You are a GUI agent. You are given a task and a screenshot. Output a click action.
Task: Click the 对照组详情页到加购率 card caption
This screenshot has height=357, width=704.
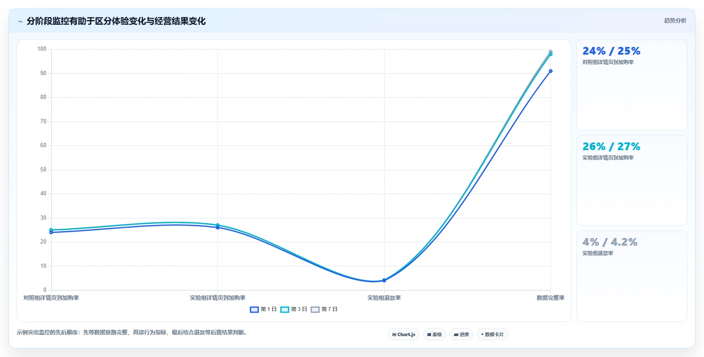tap(608, 62)
